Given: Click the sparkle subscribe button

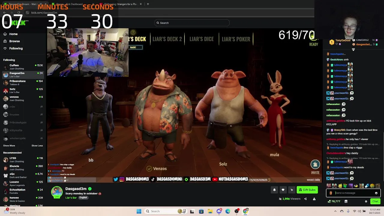Looking at the screenshot, I should tap(292, 190).
